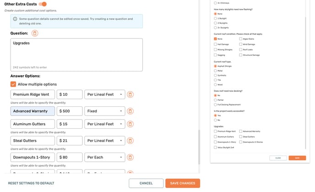This screenshot has width=315, height=192.
Task: Check Downspouts 2-Stories in preview Upgrades
Action: coord(241,142)
